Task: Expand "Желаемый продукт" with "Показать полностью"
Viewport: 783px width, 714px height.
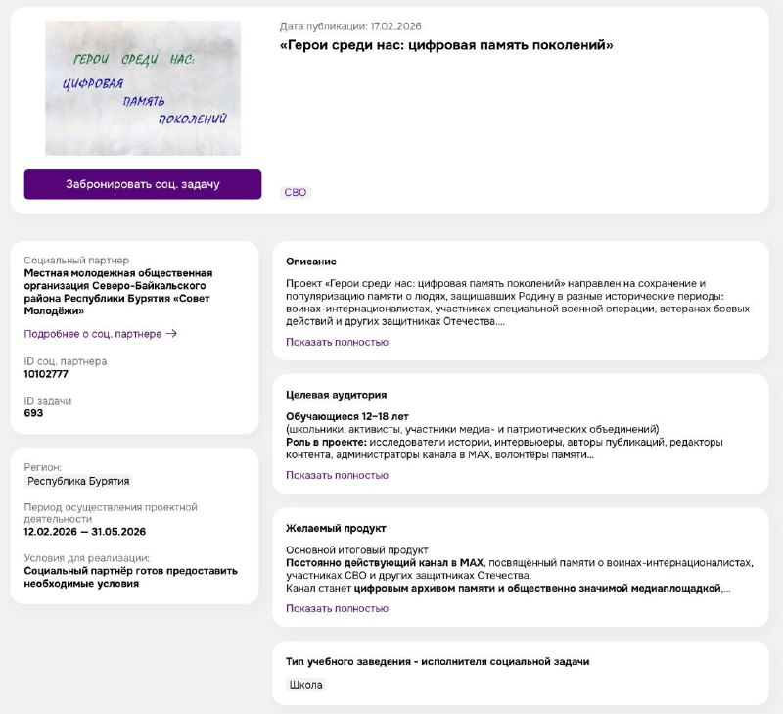Action: click(x=337, y=609)
